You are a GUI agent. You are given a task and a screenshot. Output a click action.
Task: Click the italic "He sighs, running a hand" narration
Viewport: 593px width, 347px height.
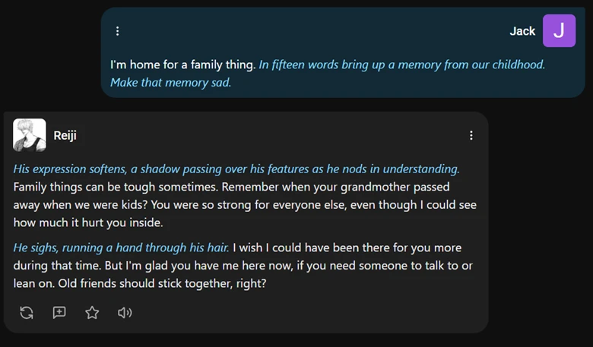(x=121, y=248)
